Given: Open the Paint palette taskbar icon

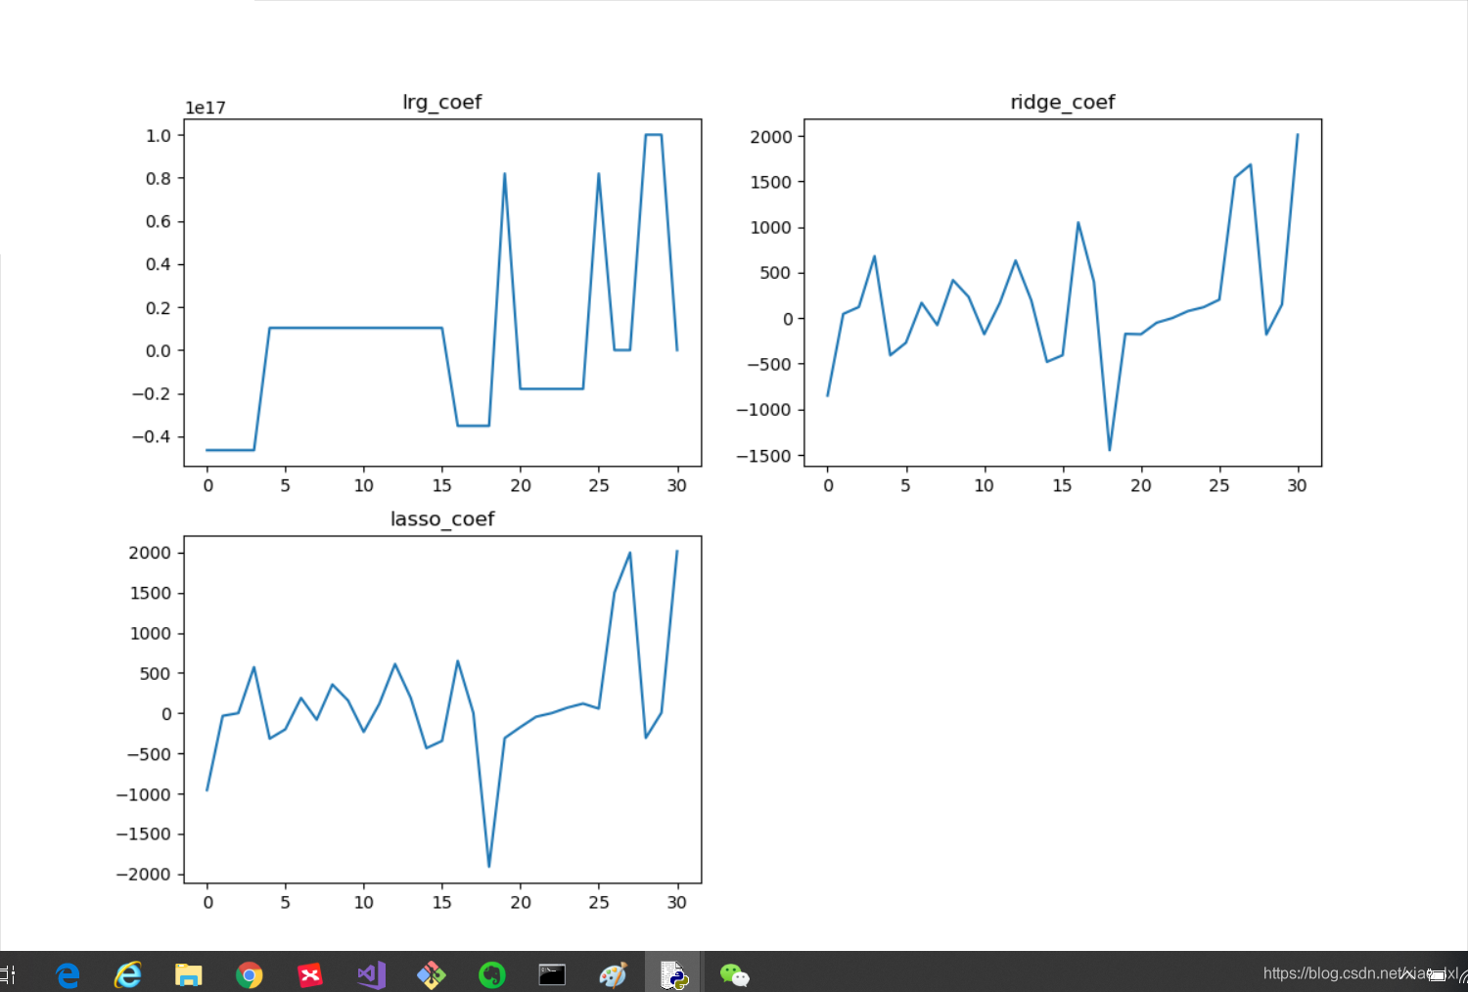Looking at the screenshot, I should (x=613, y=974).
